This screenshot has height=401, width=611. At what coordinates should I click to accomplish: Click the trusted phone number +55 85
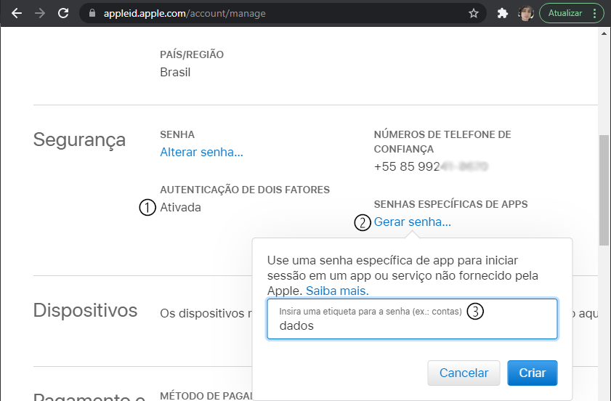[x=431, y=166]
